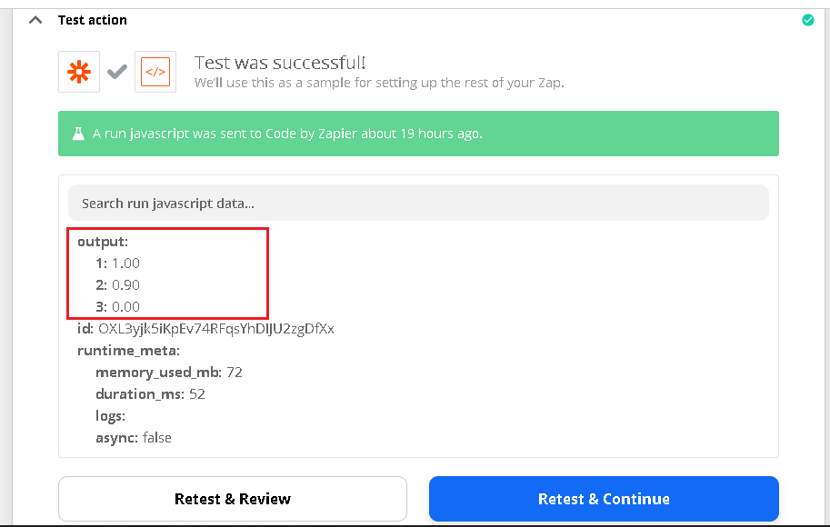Click the Retest & Continue button
The height and width of the screenshot is (527, 830).
point(604,498)
